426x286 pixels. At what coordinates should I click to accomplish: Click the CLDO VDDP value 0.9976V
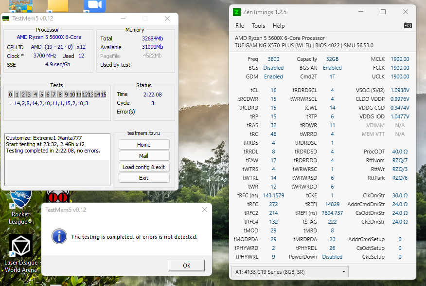click(x=400, y=99)
